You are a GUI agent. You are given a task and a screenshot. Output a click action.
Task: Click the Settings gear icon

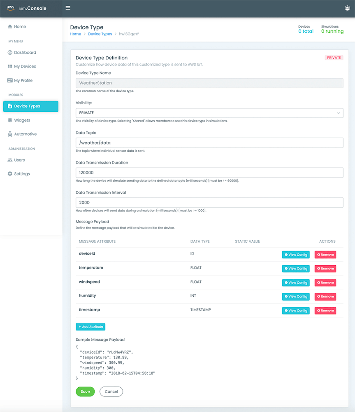tap(10, 174)
